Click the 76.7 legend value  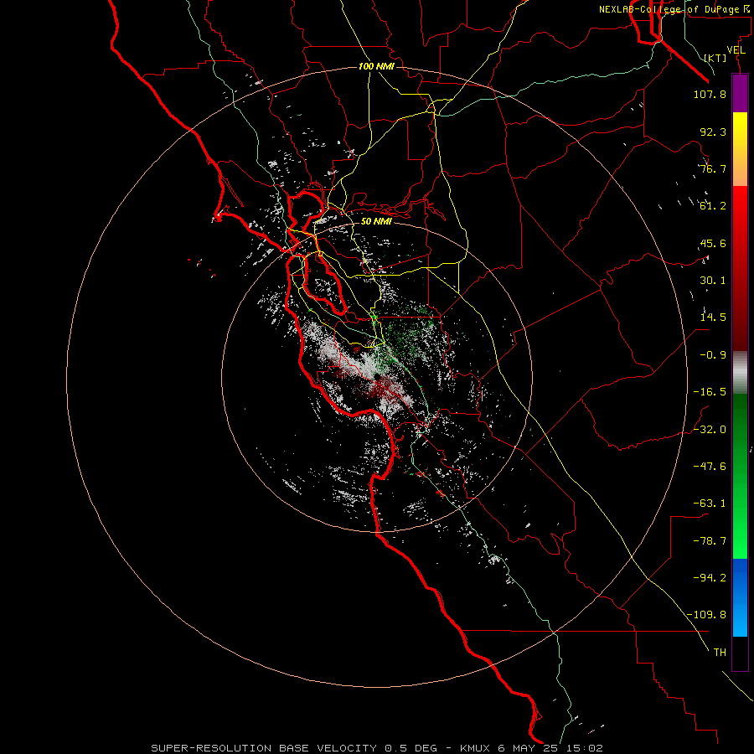click(713, 168)
